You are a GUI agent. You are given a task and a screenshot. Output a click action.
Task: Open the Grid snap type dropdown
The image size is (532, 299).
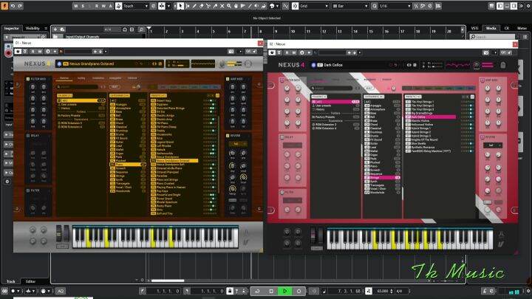point(313,5)
